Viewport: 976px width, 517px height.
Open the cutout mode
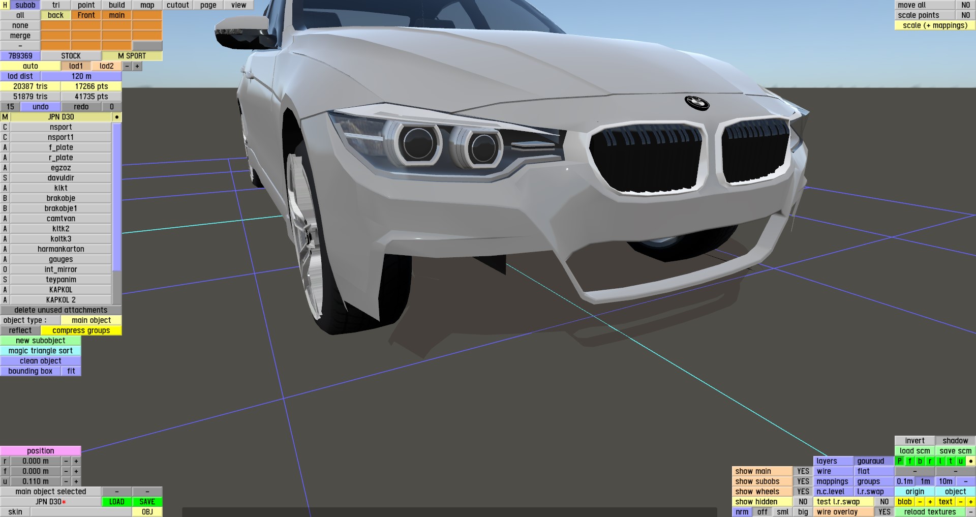click(178, 5)
